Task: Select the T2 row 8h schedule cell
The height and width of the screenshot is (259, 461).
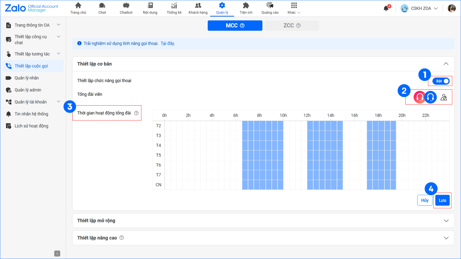Action: [262, 126]
